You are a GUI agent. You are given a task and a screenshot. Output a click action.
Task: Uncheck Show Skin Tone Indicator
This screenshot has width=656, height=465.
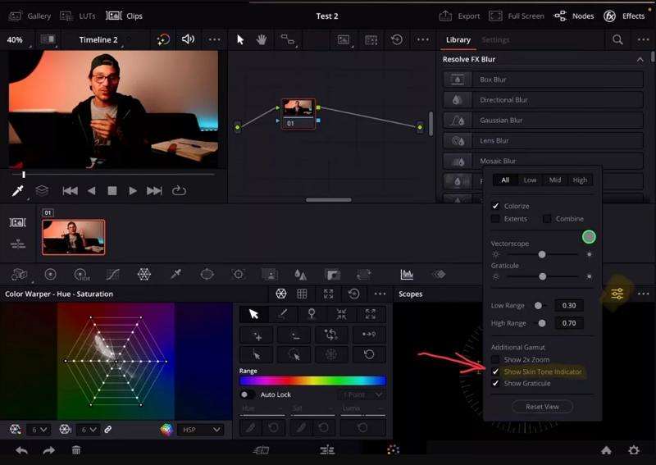click(495, 372)
